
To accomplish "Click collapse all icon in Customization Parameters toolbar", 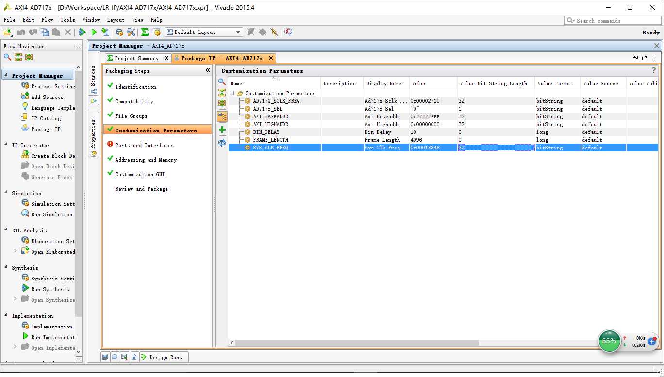I will [222, 93].
